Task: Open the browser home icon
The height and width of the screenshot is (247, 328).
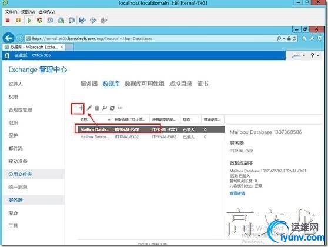Action: point(304,38)
